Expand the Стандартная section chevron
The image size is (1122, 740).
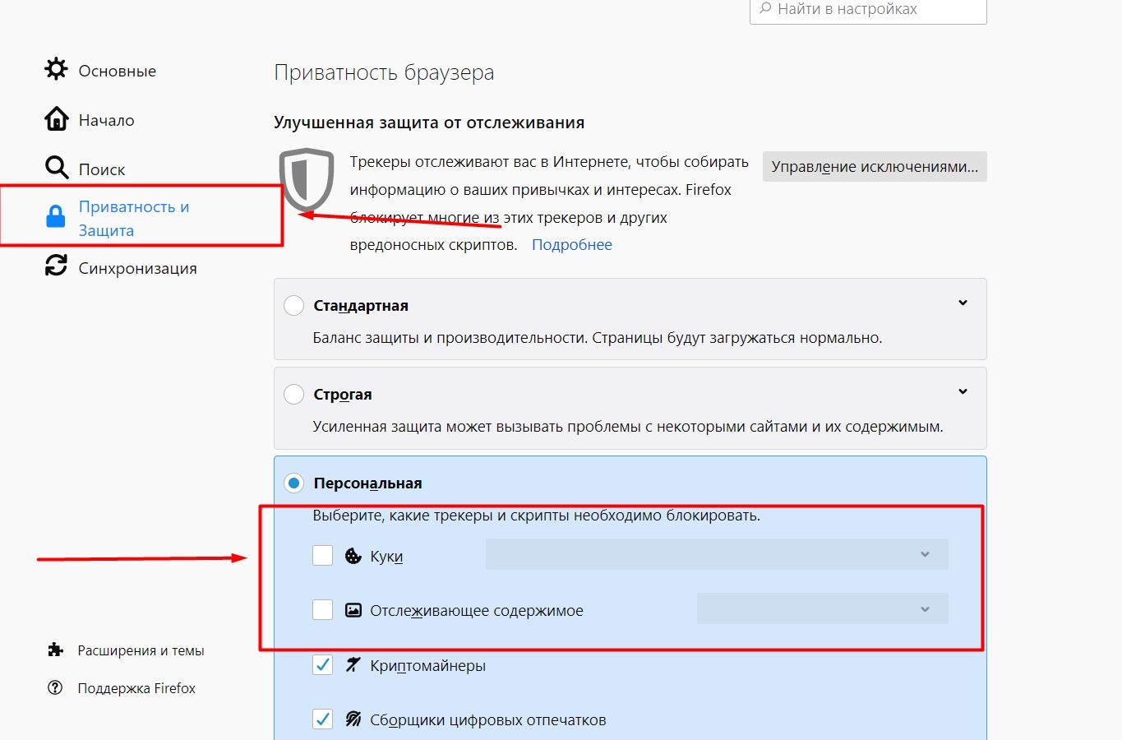coord(963,303)
